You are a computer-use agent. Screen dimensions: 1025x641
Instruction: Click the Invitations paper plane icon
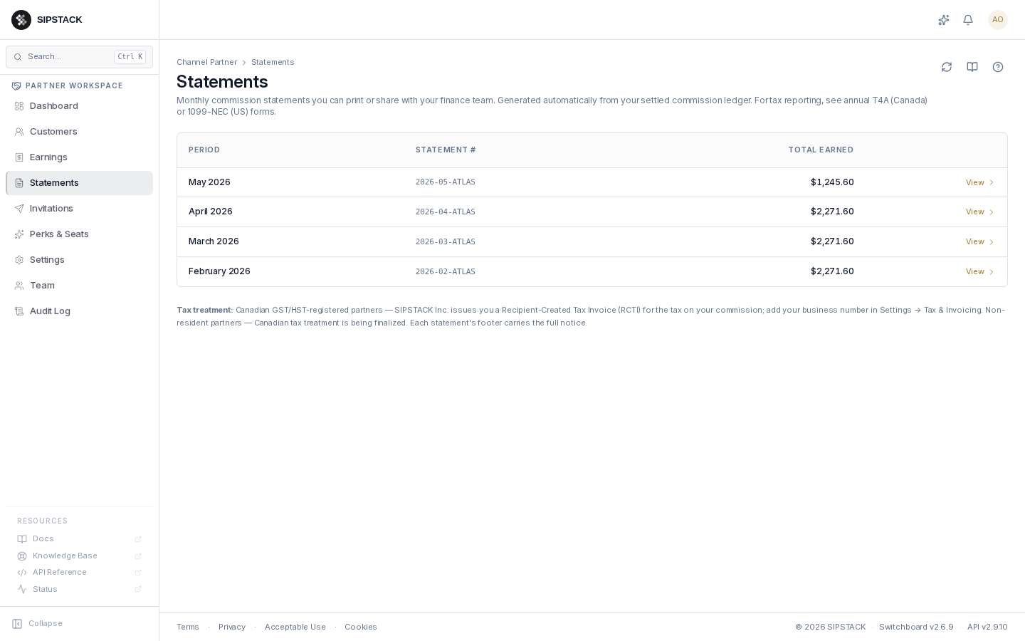coord(19,209)
